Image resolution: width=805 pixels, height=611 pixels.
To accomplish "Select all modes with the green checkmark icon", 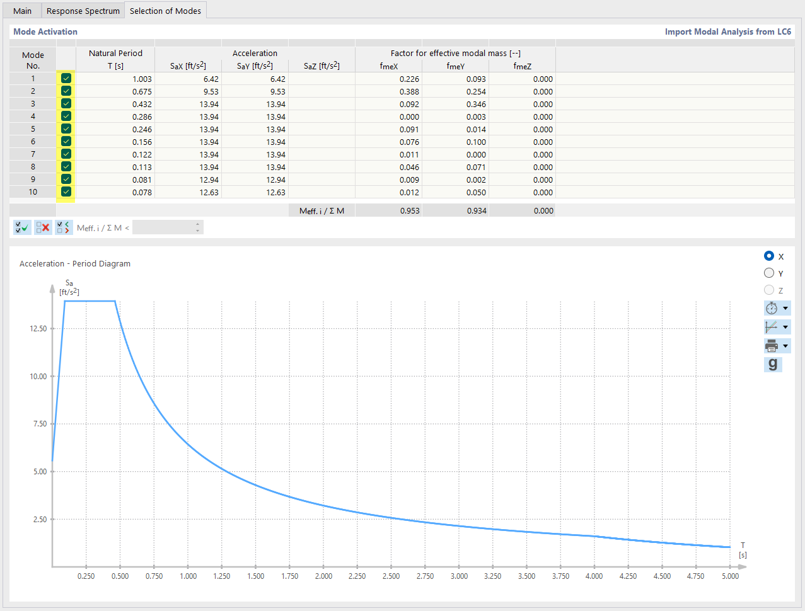I will pos(21,227).
